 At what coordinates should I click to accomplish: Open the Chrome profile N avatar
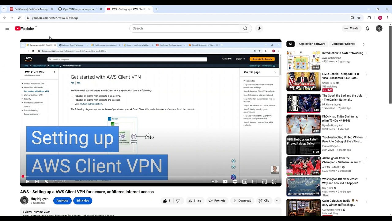[380, 18]
